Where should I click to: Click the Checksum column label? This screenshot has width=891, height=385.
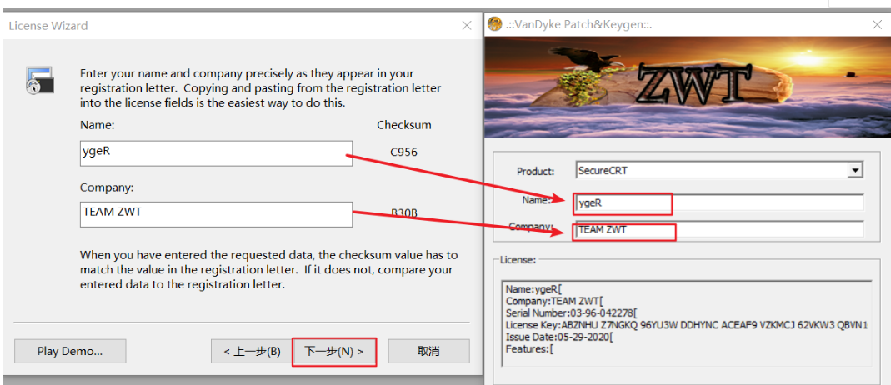click(x=404, y=125)
